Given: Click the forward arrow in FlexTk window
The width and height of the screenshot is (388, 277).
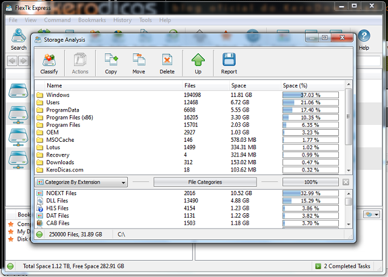Looking at the screenshot, I should tap(23, 61).
